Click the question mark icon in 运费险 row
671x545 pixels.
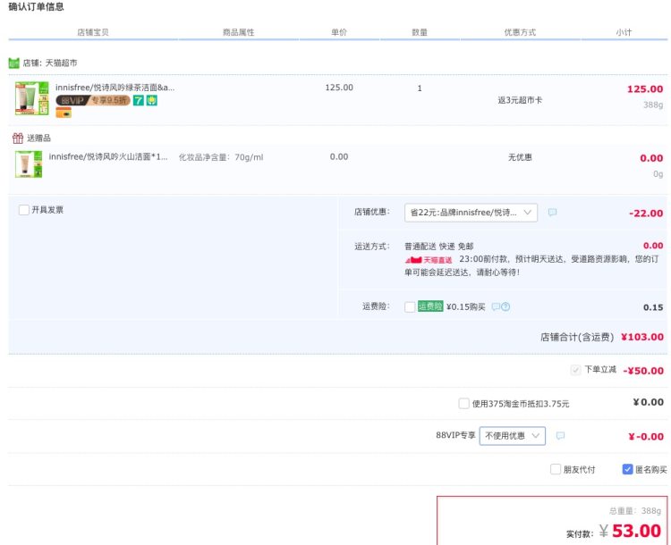click(505, 306)
